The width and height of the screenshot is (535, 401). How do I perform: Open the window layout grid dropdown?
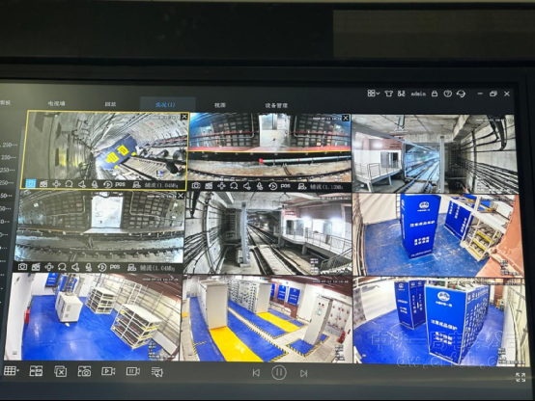pyautogui.click(x=11, y=371)
